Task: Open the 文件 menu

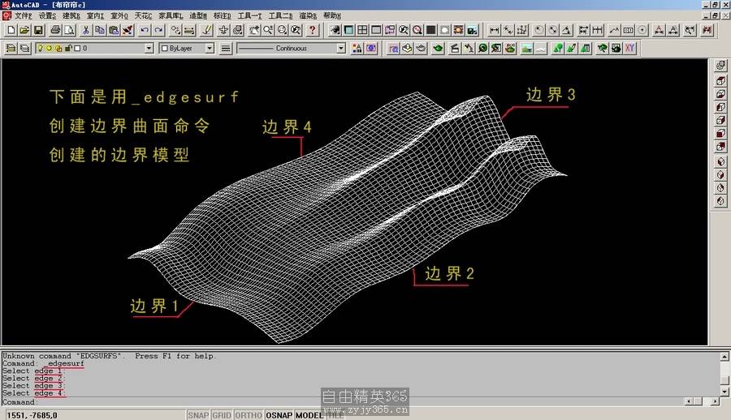Action: pos(23,15)
